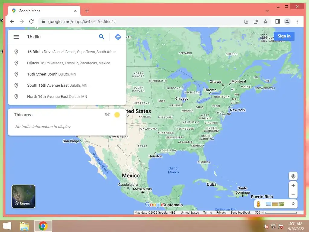The width and height of the screenshot is (309, 232).
Task: Click the United States footer link
Action: [190, 212]
